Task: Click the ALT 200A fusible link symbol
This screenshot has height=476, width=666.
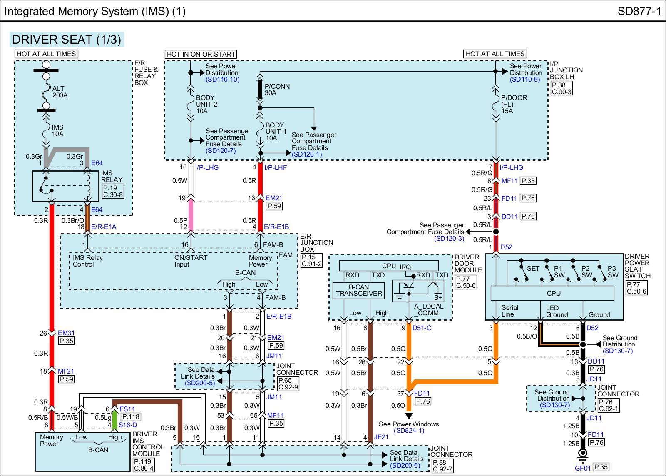Action: 47,92
